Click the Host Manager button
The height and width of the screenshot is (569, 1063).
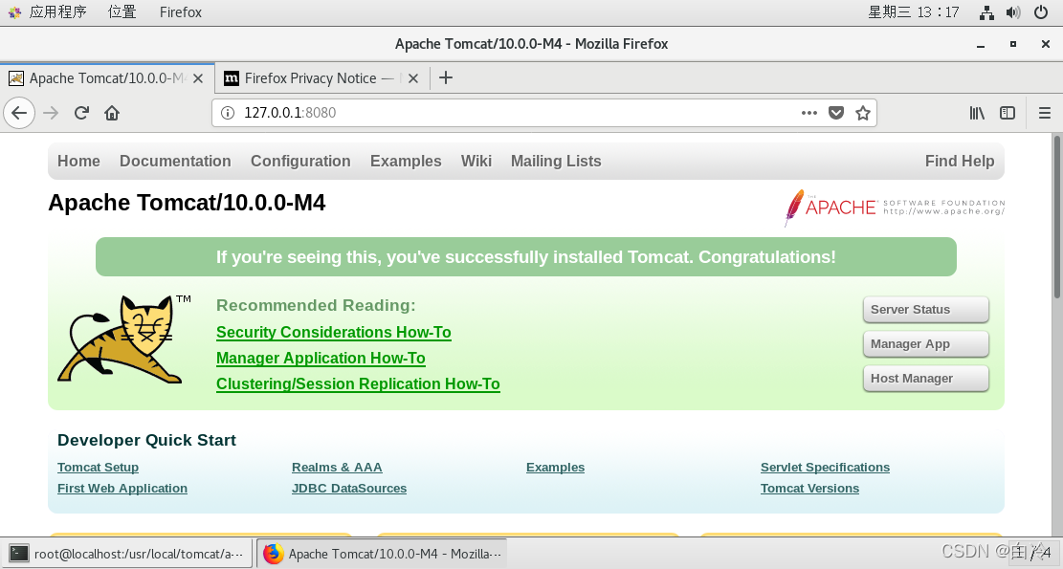(925, 379)
